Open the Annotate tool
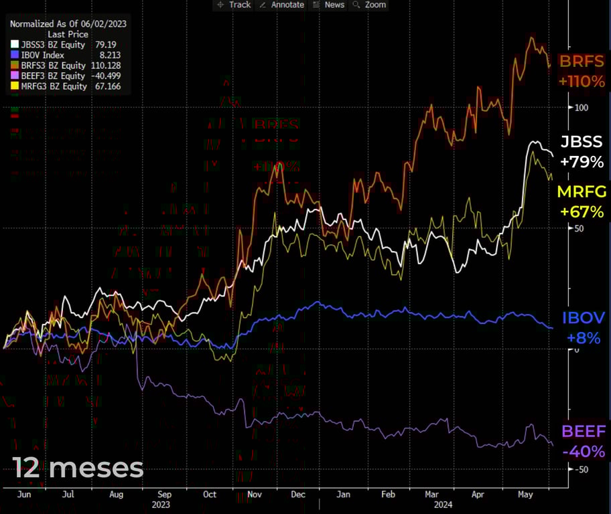Image resolution: width=611 pixels, height=514 pixels. [282, 5]
